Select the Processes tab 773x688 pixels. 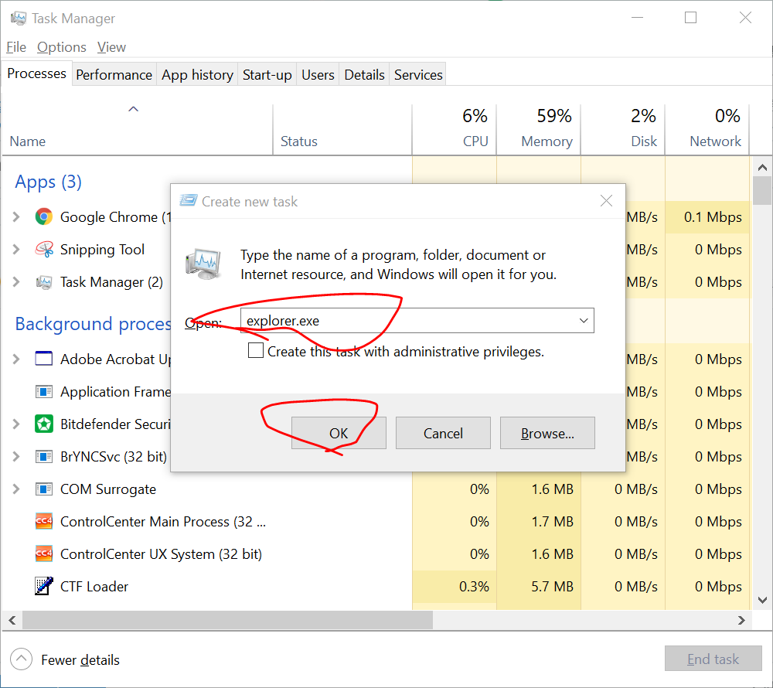(36, 73)
